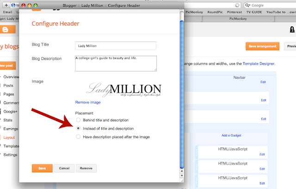Image resolution: width=296 pixels, height=189 pixels.
Task: Click scrollbar down arrow in dialog
Action: click(182, 176)
